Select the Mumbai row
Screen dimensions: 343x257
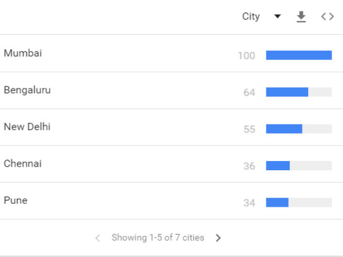[x=23, y=53]
